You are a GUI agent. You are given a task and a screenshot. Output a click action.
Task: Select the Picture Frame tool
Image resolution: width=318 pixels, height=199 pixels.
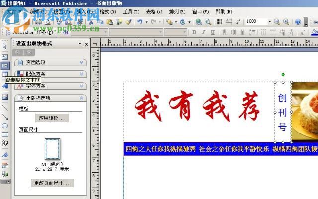pos(5,97)
